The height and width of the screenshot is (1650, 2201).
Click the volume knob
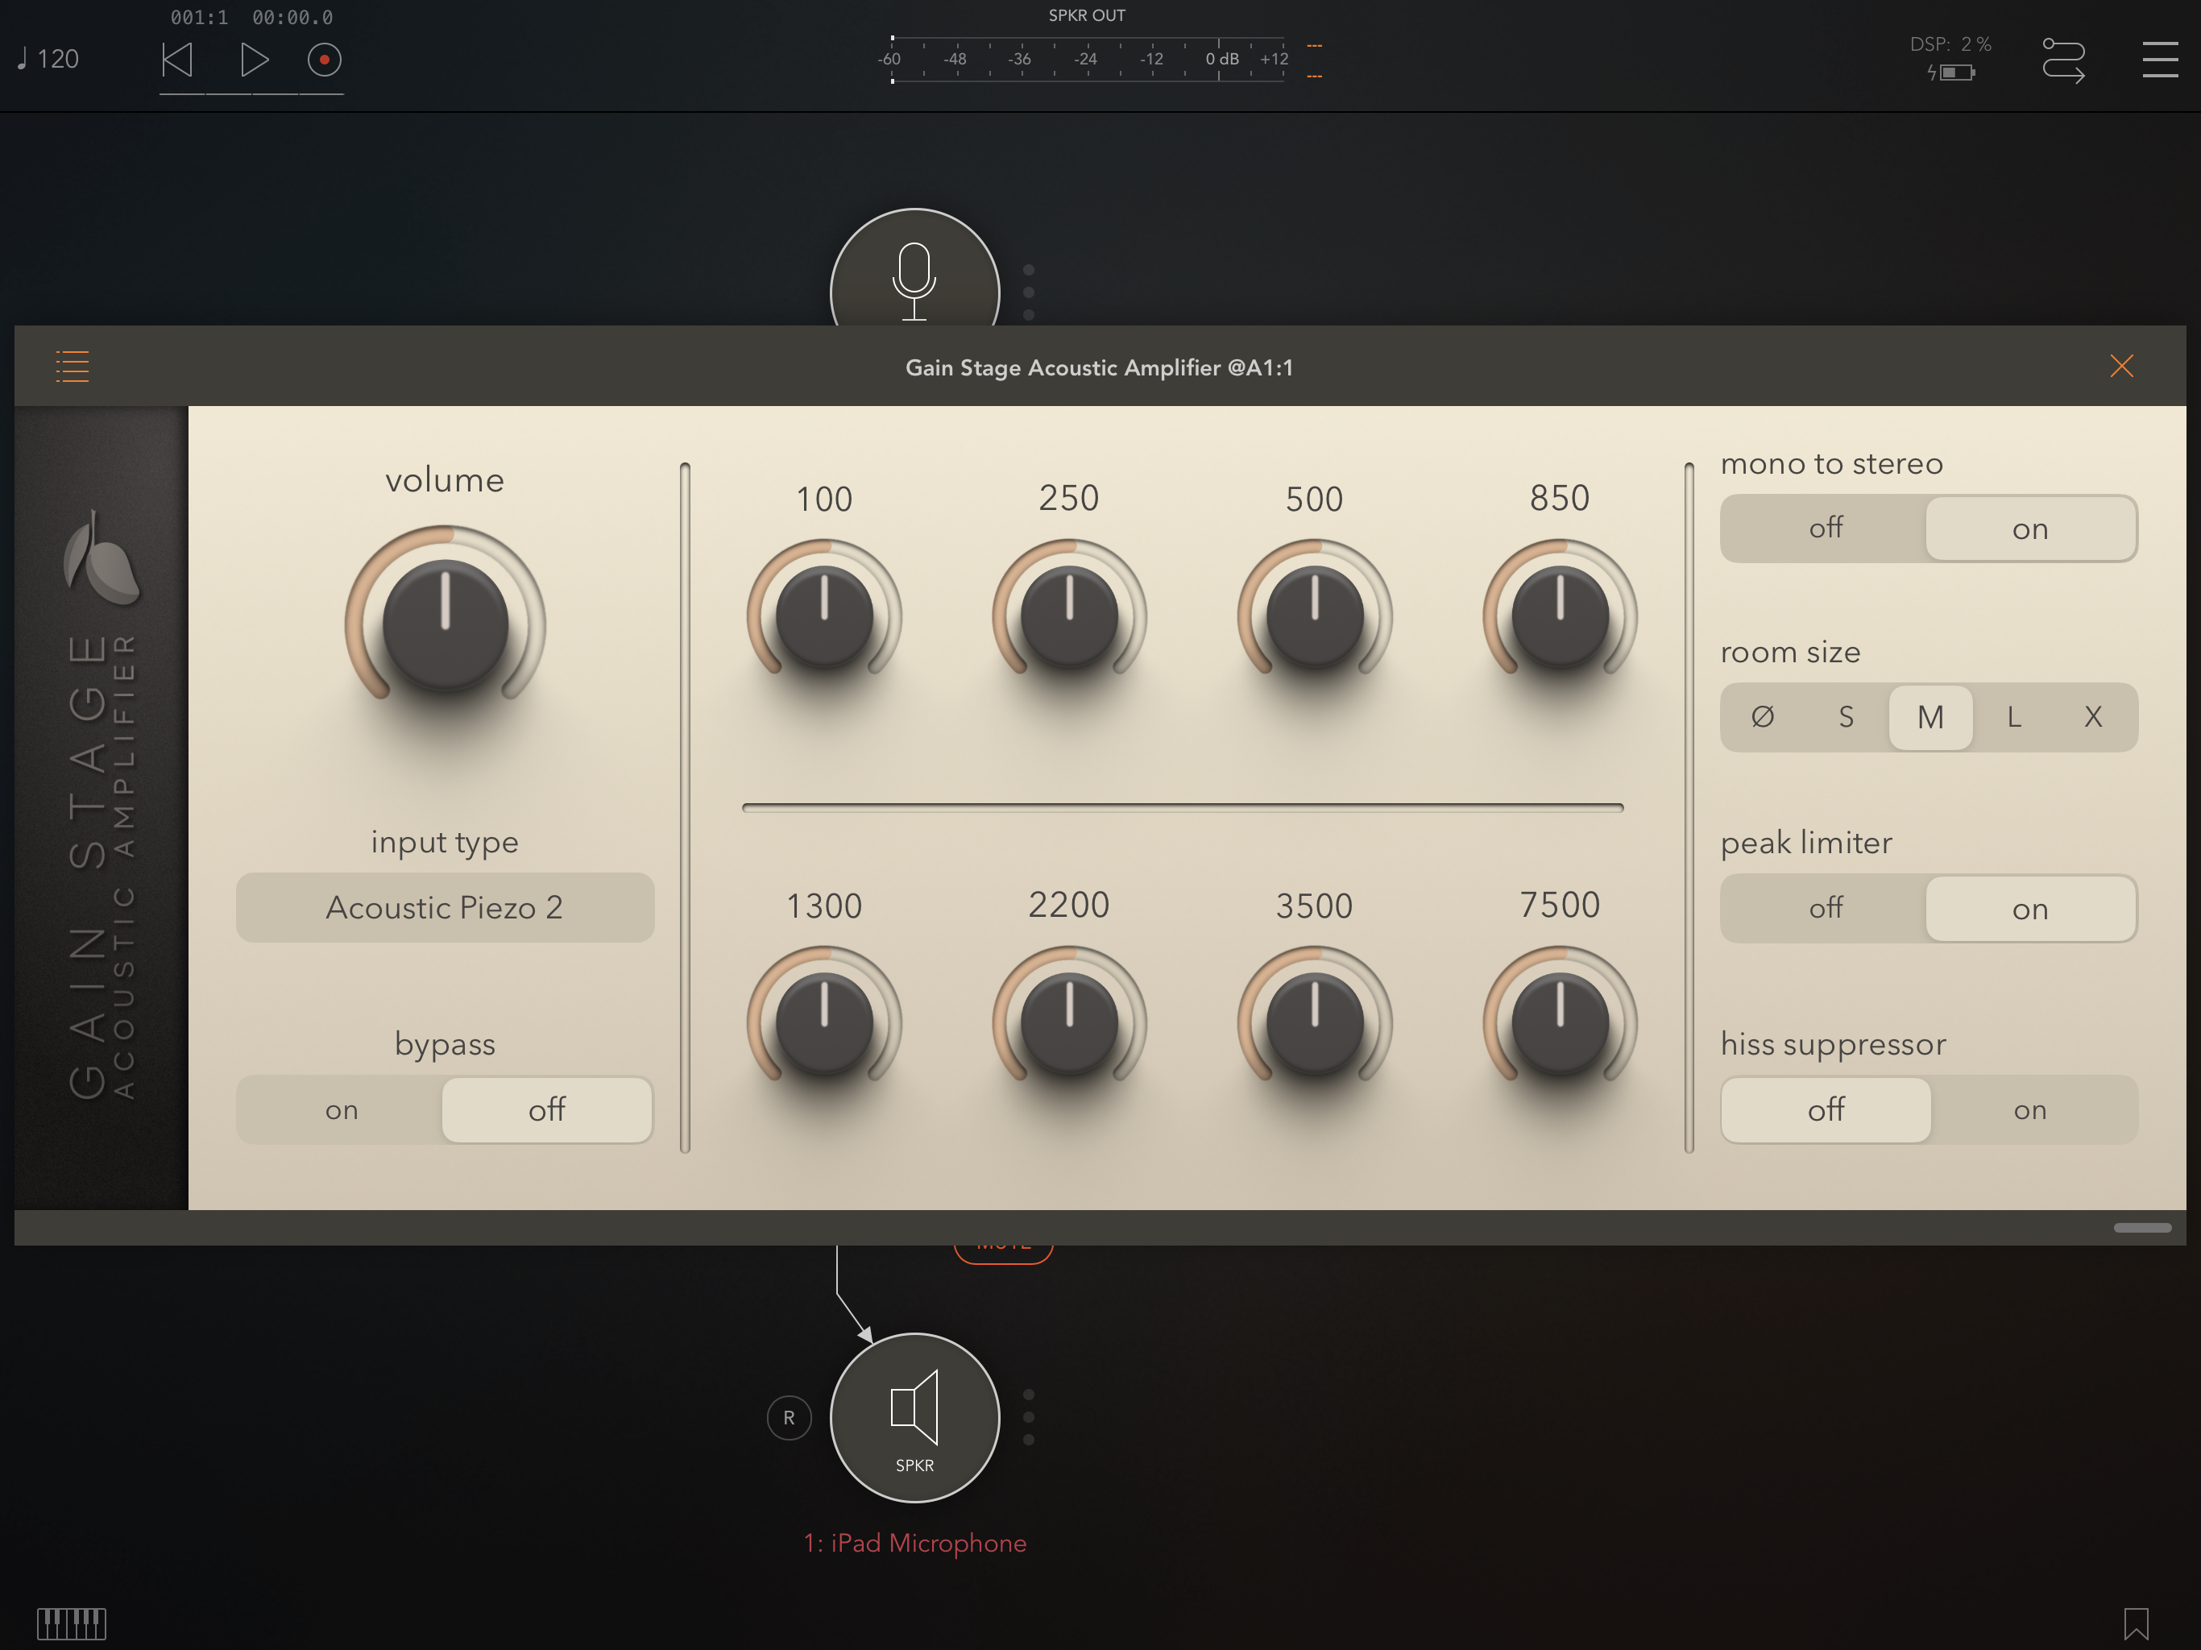pyautogui.click(x=445, y=625)
